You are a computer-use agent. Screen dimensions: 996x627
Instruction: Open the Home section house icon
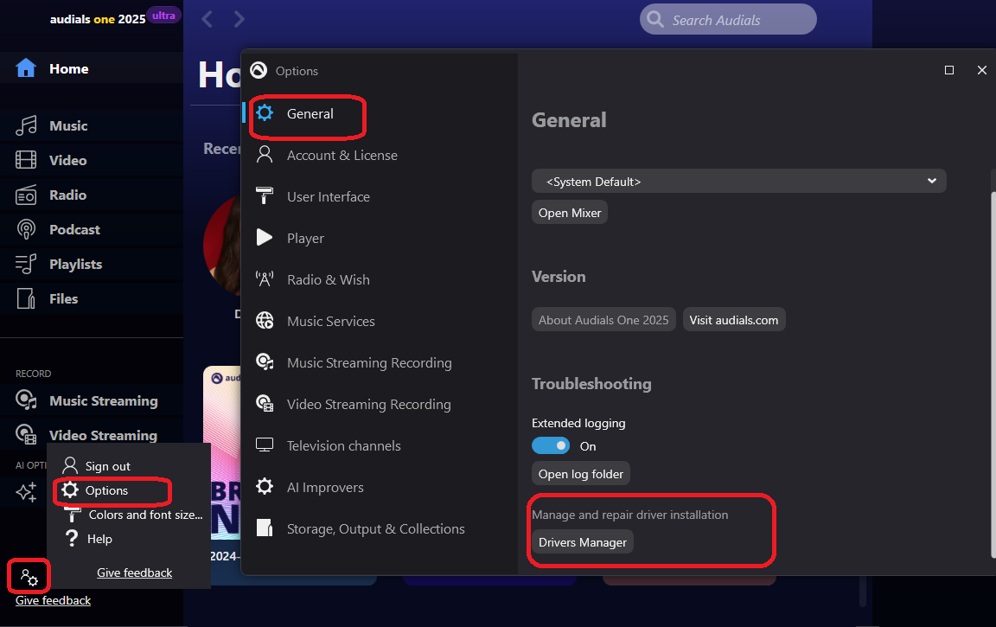coord(26,68)
